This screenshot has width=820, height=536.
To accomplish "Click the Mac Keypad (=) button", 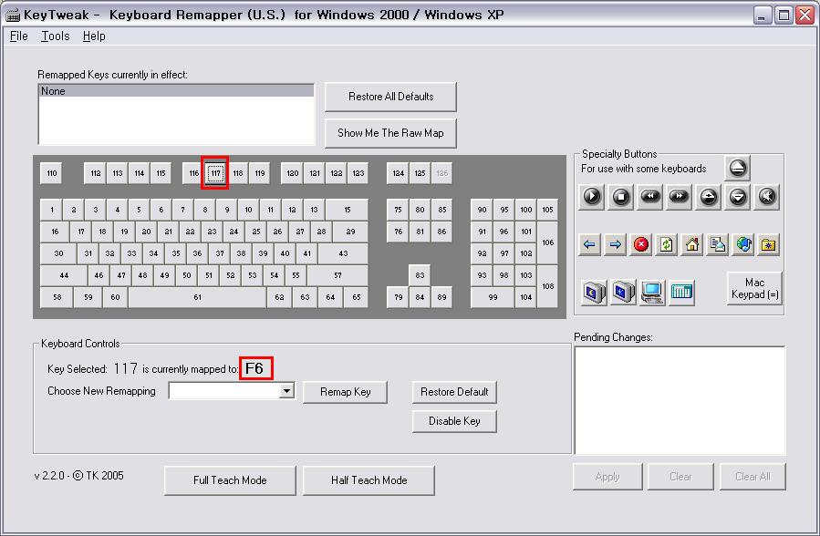I will coord(754,288).
